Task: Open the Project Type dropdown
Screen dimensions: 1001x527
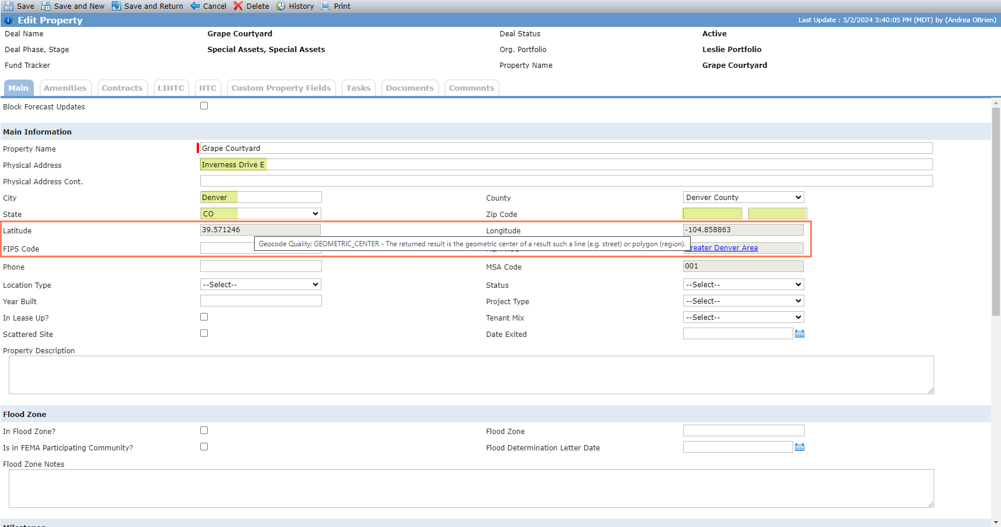Action: [x=743, y=301]
